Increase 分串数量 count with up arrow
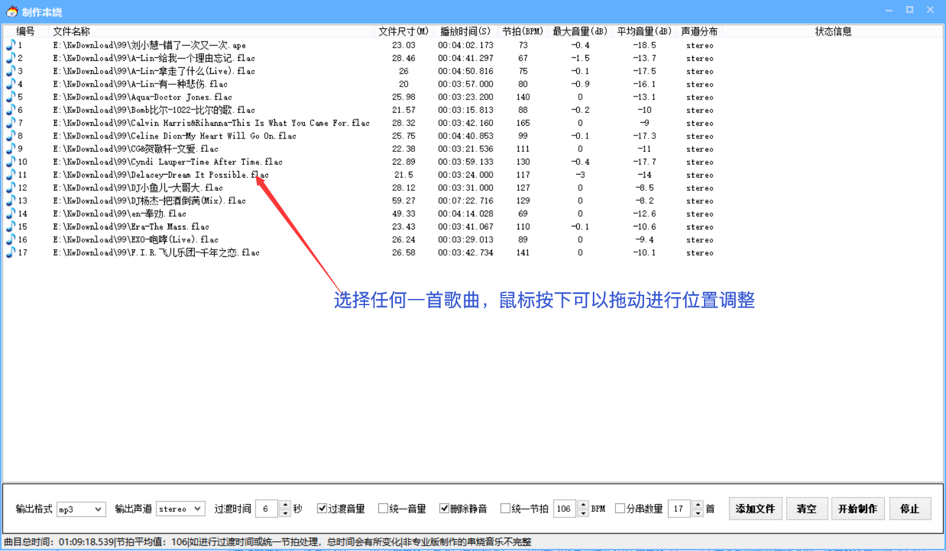Screen dimensions: 946x551 [x=698, y=504]
